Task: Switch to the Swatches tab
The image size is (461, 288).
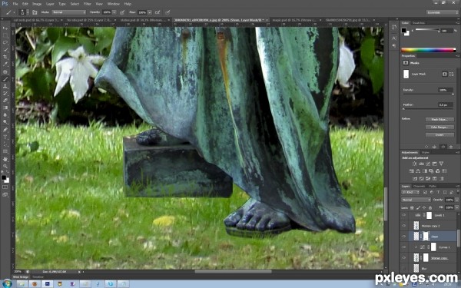Action: coord(419,23)
